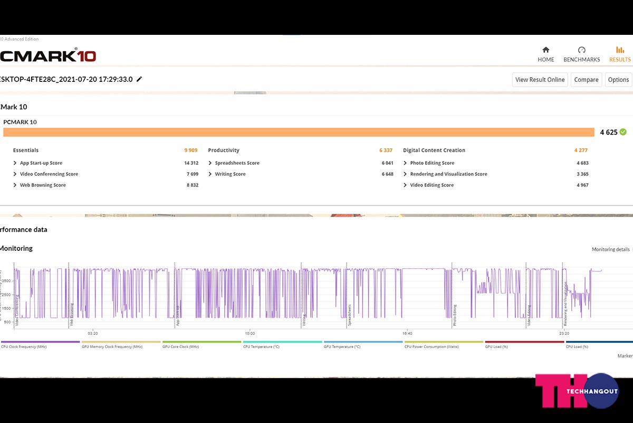Click App Start-up value 14 312
633x423 pixels.
[191, 163]
